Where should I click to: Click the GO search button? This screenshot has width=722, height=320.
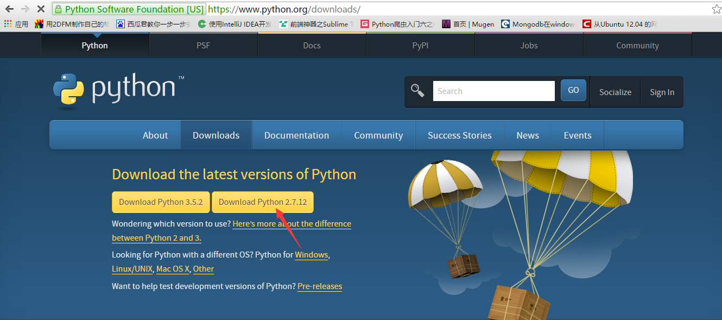point(573,90)
